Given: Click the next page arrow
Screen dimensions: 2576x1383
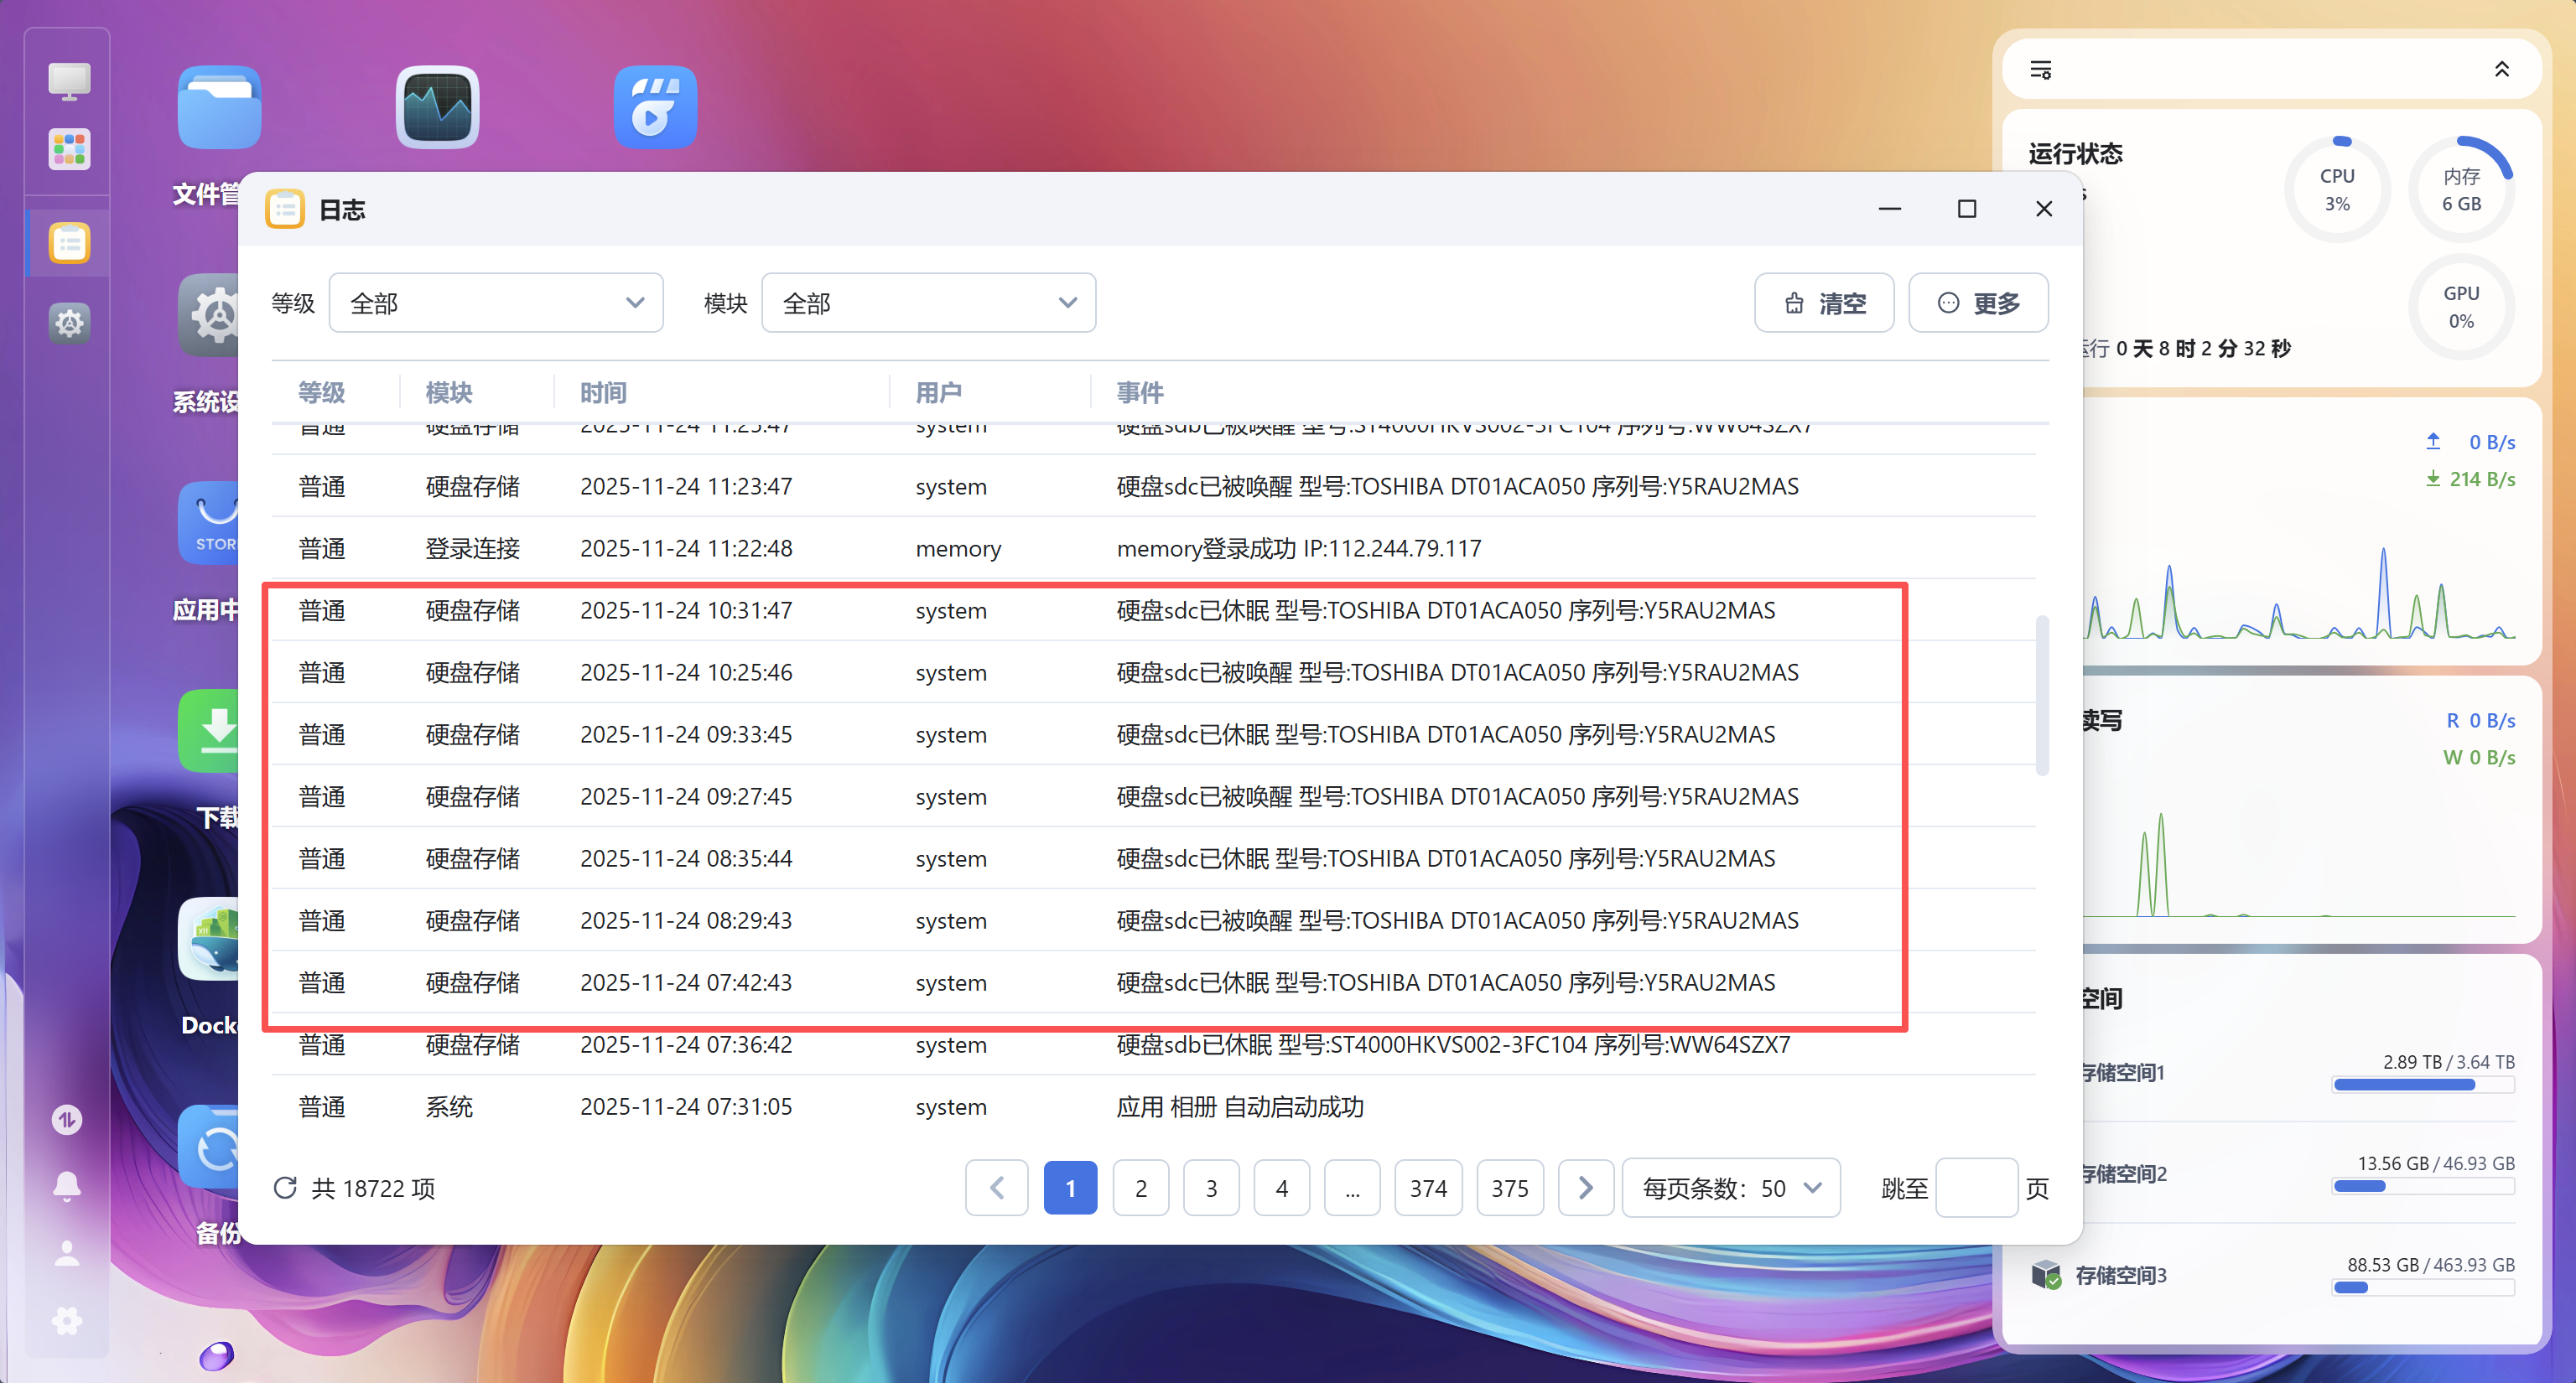Looking at the screenshot, I should pyautogui.click(x=1585, y=1187).
